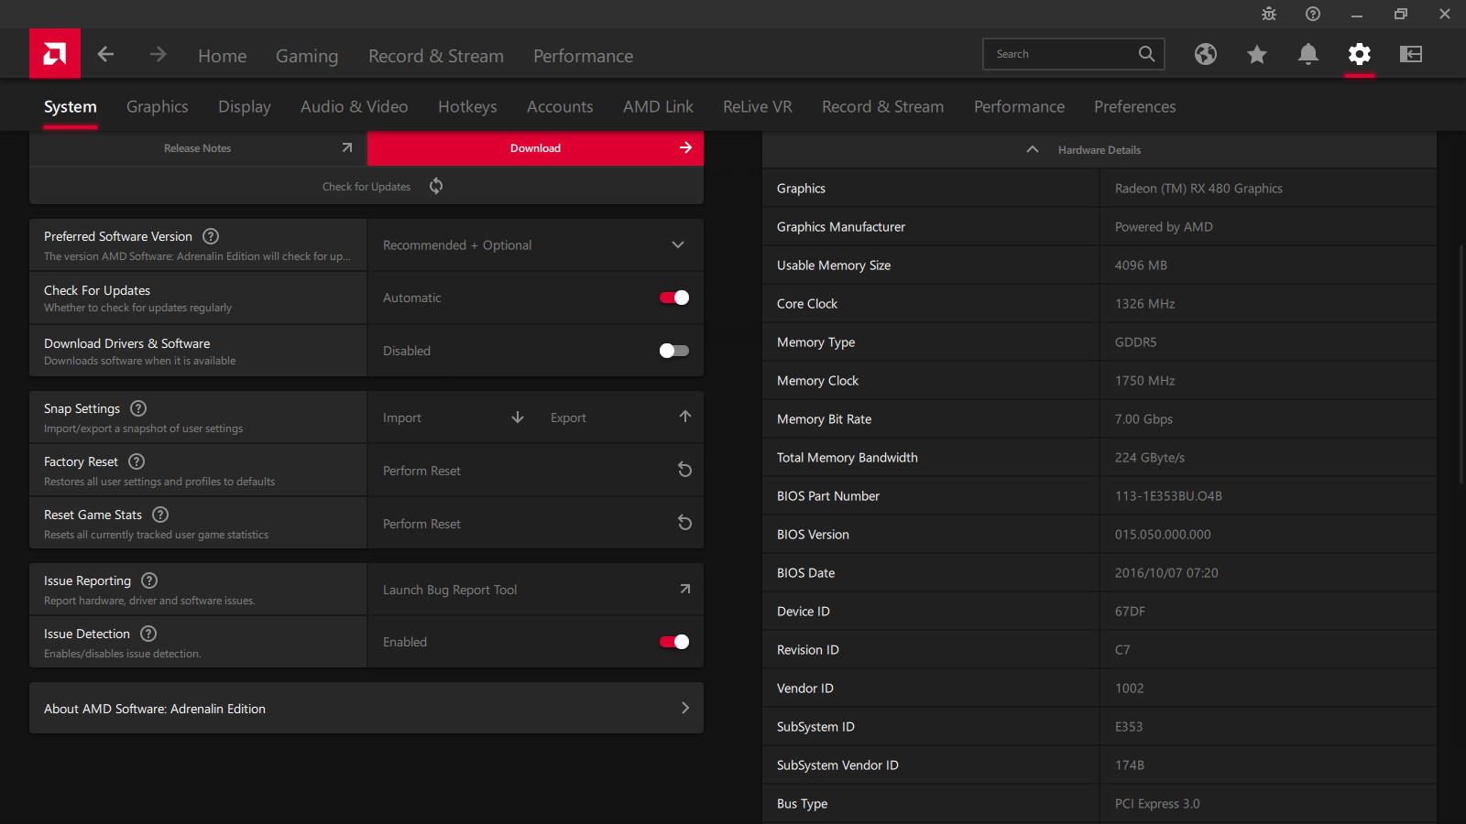This screenshot has width=1466, height=824.
Task: Go back with the left arrow
Action: click(x=106, y=54)
